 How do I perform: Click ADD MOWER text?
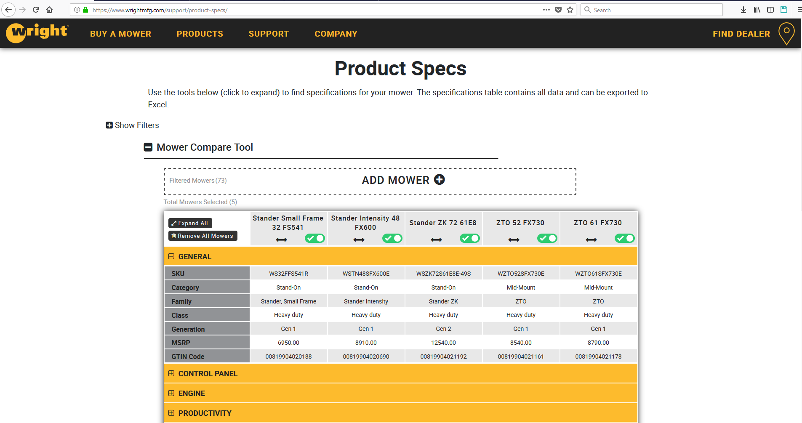click(x=396, y=180)
